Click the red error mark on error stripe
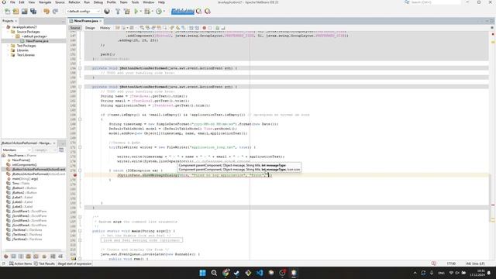Image resolution: width=496 pixels, height=279 pixels. [x=493, y=205]
